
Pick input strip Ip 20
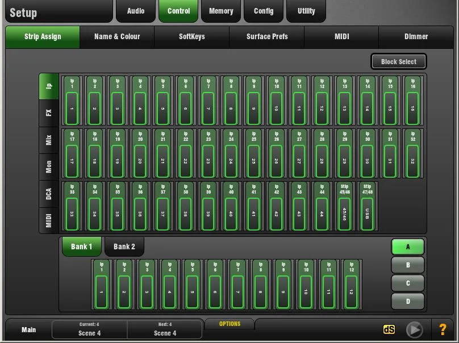pos(140,153)
